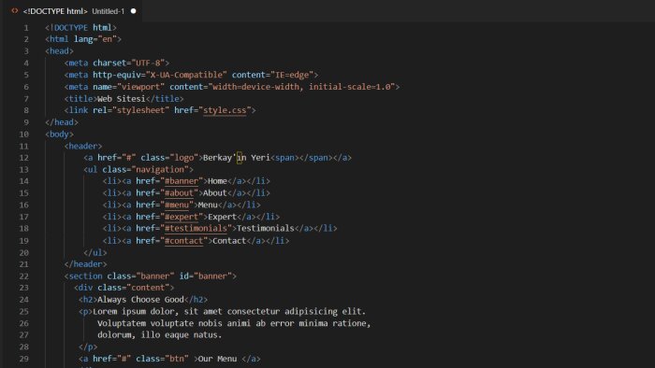Click the closing </ul> tag
The height and width of the screenshot is (368, 655).
pos(95,252)
